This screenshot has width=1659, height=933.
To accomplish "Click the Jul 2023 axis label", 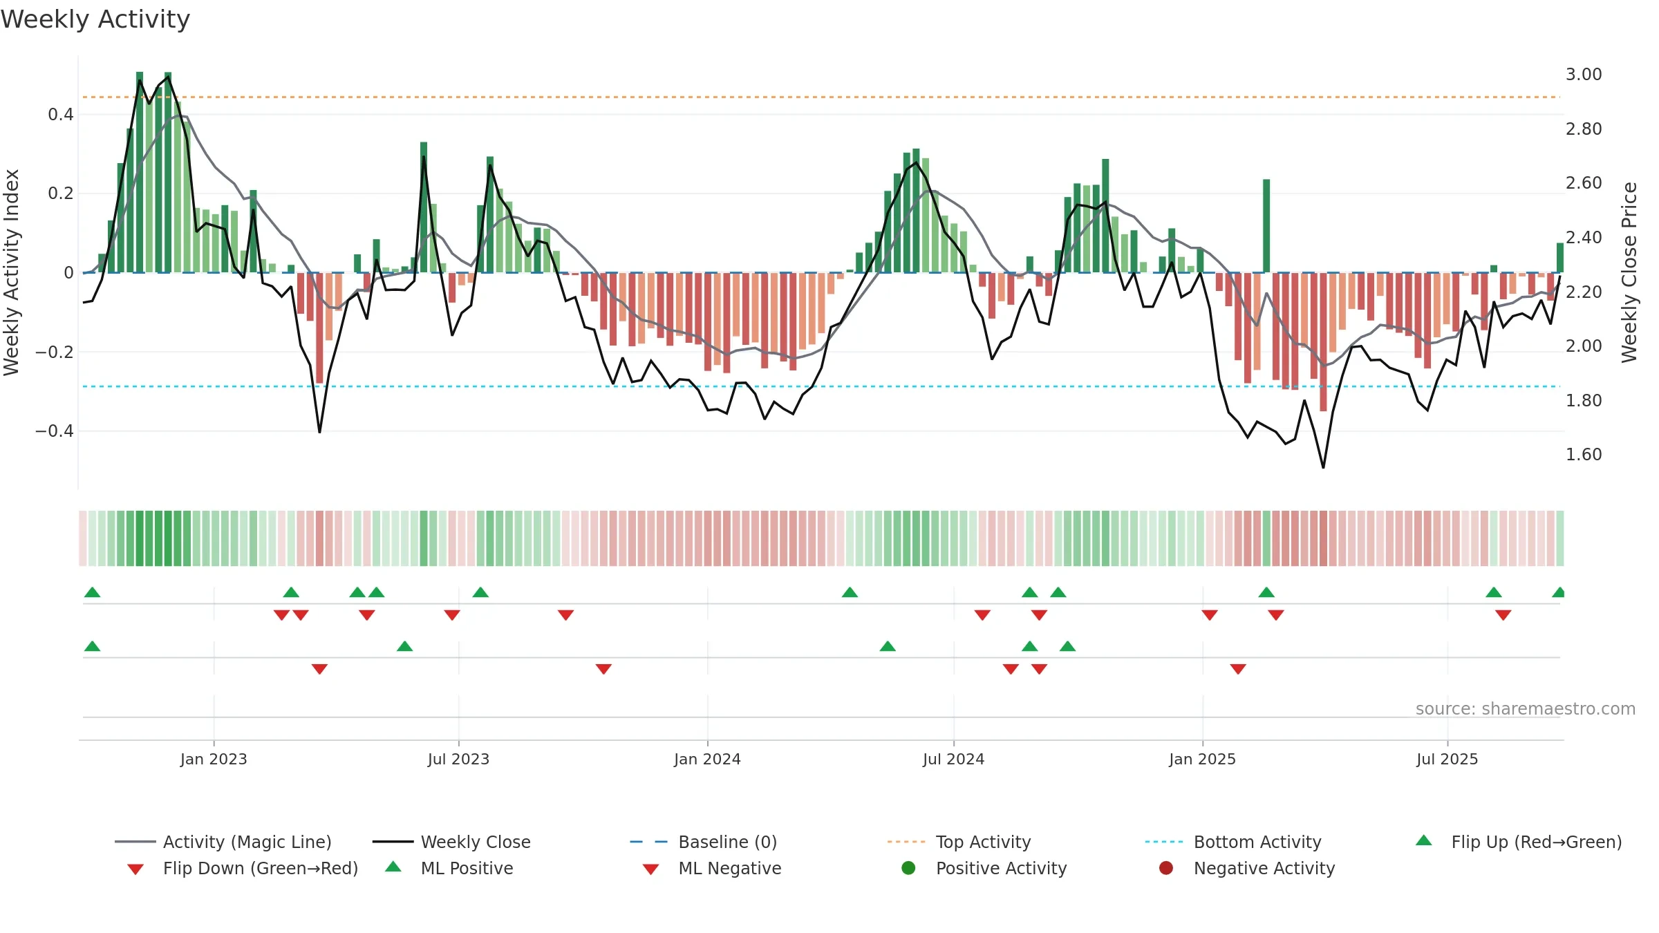I will coord(458,759).
